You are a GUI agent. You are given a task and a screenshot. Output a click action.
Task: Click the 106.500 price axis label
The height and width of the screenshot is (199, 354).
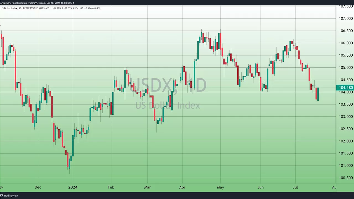[346, 31]
